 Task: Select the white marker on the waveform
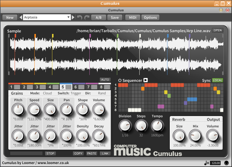[x=140, y=35]
